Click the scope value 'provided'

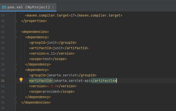51,92
